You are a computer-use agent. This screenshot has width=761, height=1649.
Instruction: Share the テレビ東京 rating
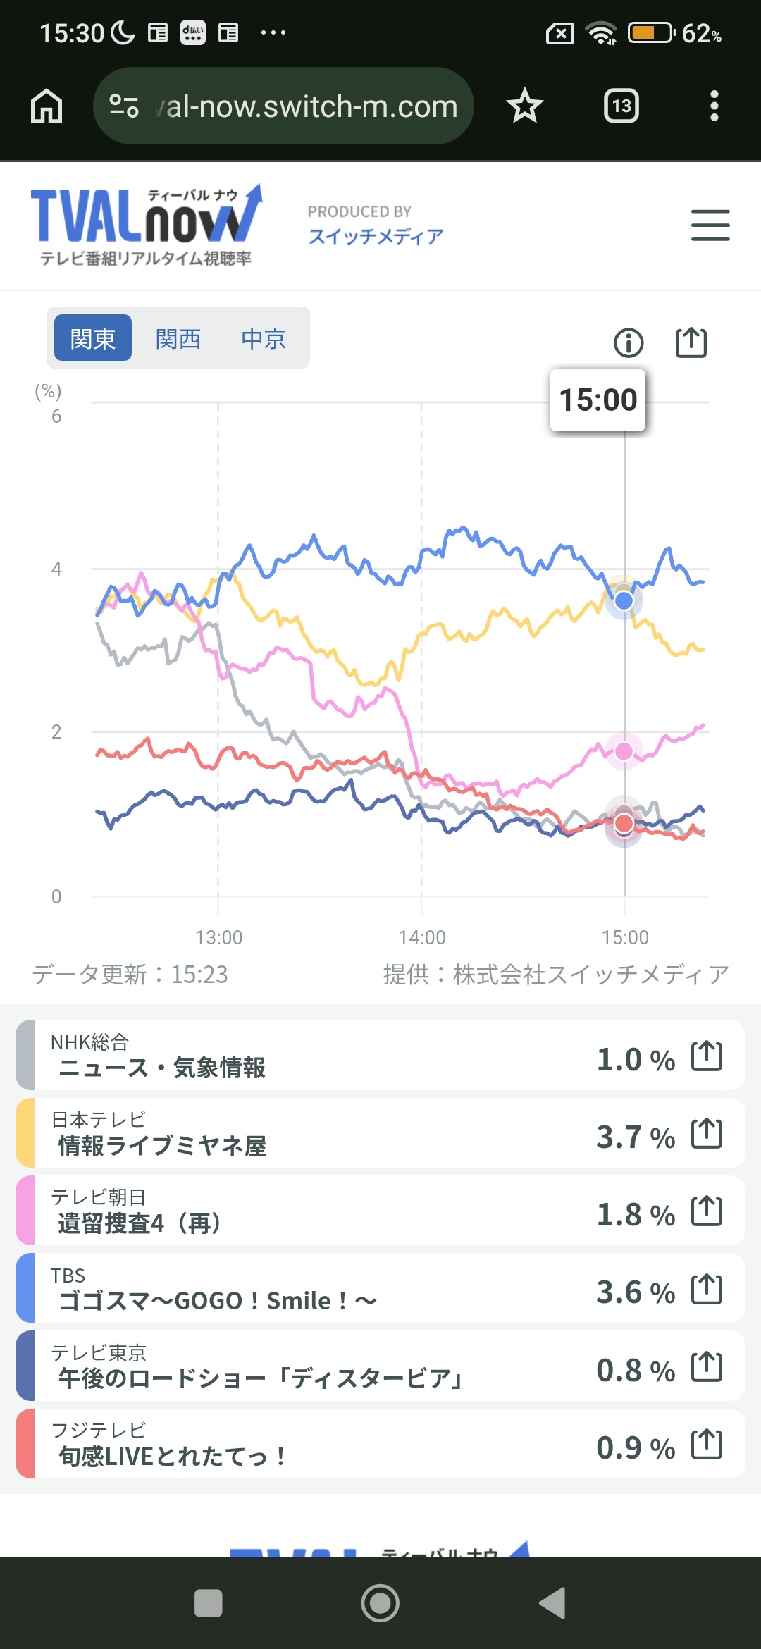click(707, 1367)
